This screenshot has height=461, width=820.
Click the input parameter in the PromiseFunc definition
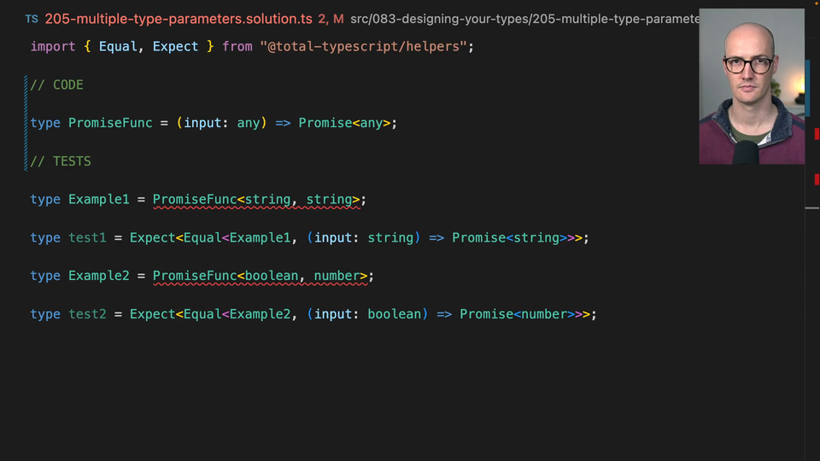202,123
